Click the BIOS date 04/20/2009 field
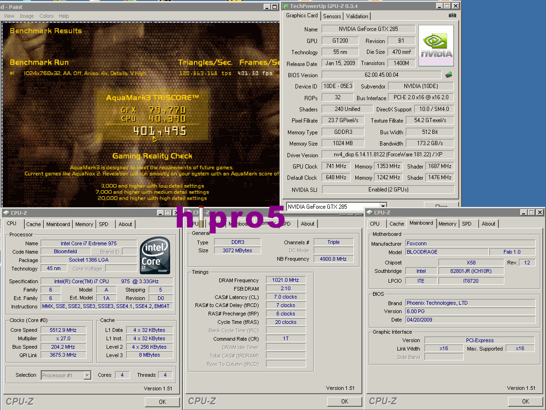 pos(470,320)
